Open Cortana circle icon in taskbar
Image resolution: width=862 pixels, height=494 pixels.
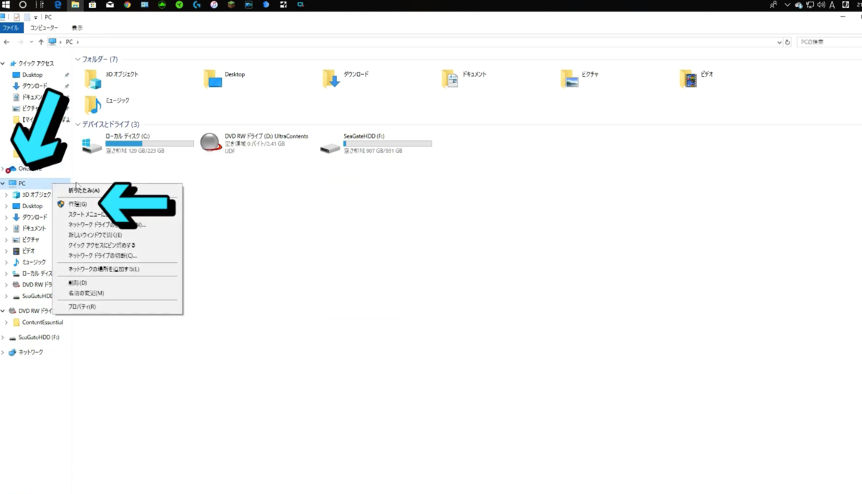tap(23, 4)
